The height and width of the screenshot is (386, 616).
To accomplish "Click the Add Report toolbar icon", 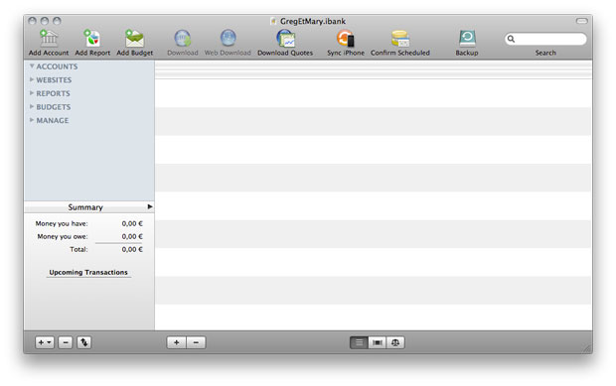I will (x=92, y=39).
